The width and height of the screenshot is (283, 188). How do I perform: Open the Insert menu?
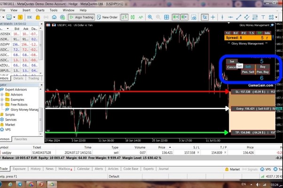[x=26, y=10]
